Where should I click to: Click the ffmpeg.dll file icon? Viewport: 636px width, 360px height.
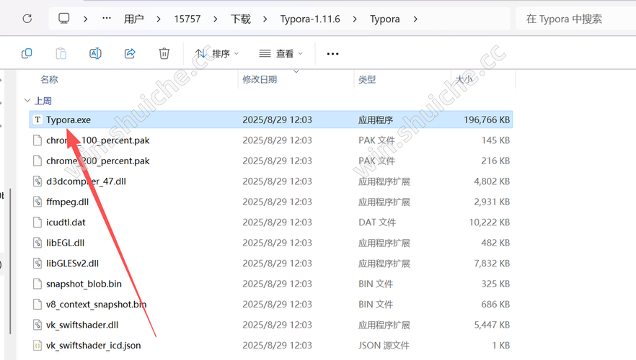37,202
